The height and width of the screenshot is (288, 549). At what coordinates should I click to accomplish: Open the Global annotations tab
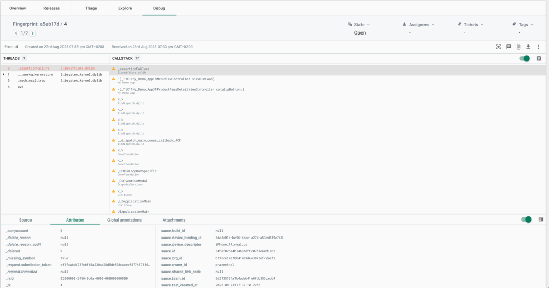tap(124, 220)
